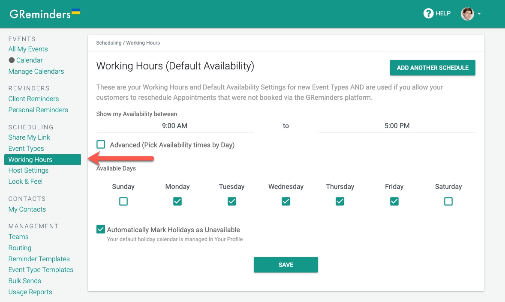
Task: Uncheck Friday in Available Days
Action: tap(394, 201)
